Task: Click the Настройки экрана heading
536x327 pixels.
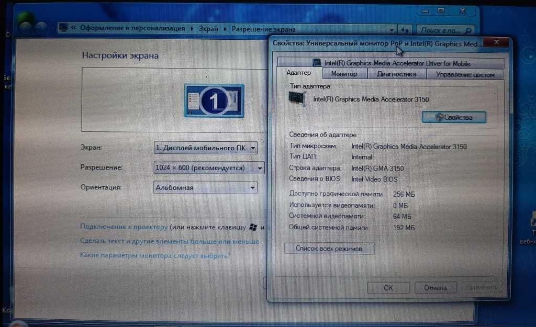Action: pyautogui.click(x=120, y=55)
